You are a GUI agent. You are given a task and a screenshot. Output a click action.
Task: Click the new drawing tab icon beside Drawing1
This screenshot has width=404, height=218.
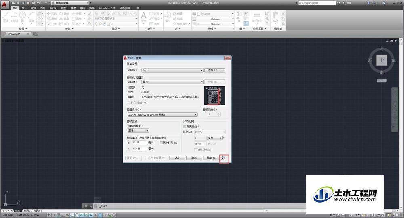[35, 34]
